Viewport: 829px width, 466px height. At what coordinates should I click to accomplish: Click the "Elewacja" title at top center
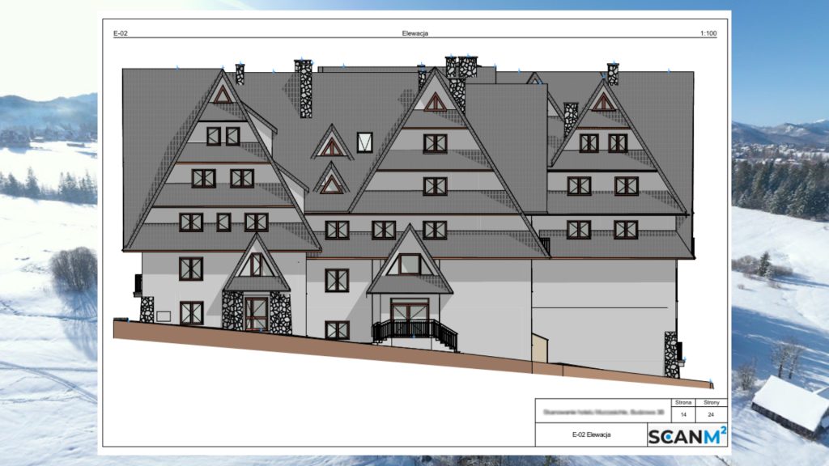(x=414, y=33)
